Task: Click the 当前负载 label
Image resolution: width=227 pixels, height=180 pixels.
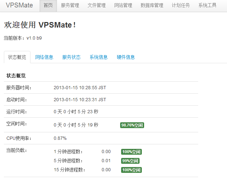Action: (17, 150)
